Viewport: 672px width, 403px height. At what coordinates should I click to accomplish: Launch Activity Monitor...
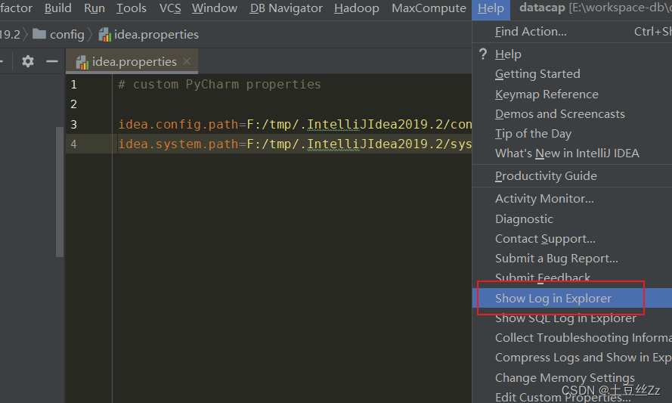(x=572, y=199)
